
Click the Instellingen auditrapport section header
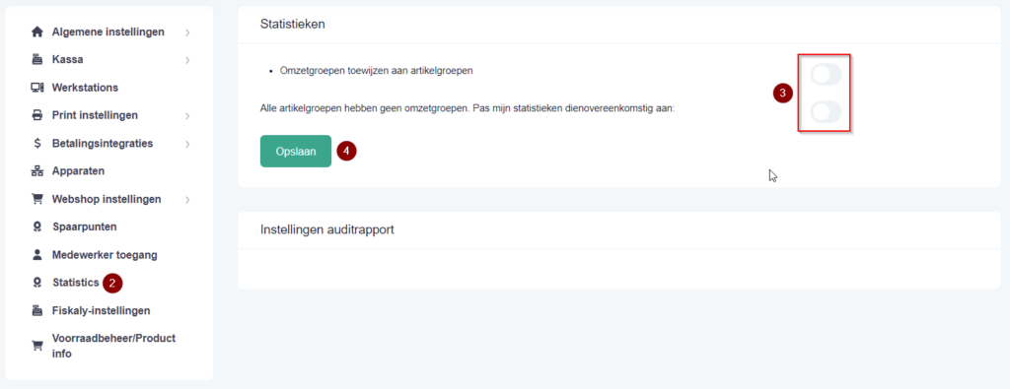tap(327, 229)
